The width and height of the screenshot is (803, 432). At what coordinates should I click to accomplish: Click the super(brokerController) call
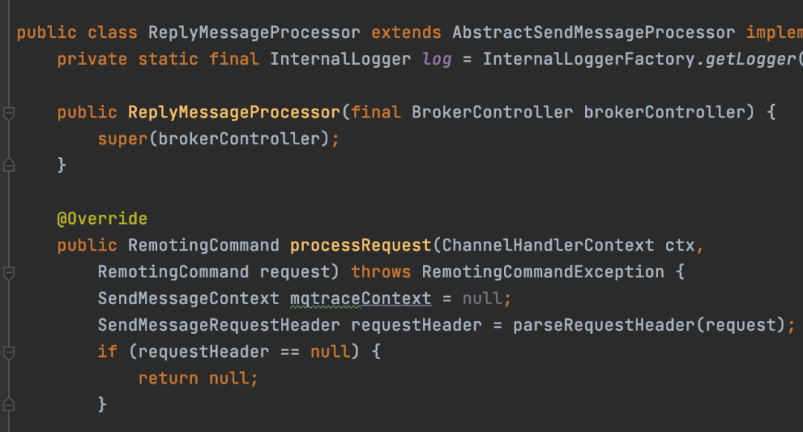coord(213,139)
